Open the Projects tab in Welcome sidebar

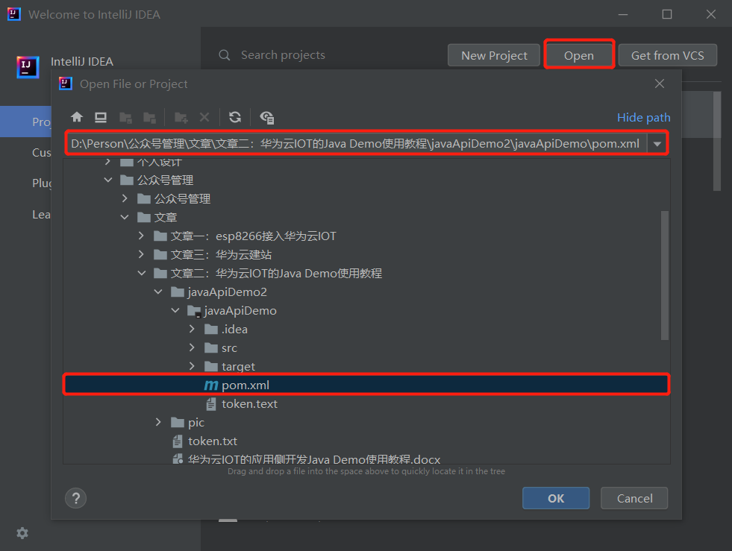click(x=25, y=122)
